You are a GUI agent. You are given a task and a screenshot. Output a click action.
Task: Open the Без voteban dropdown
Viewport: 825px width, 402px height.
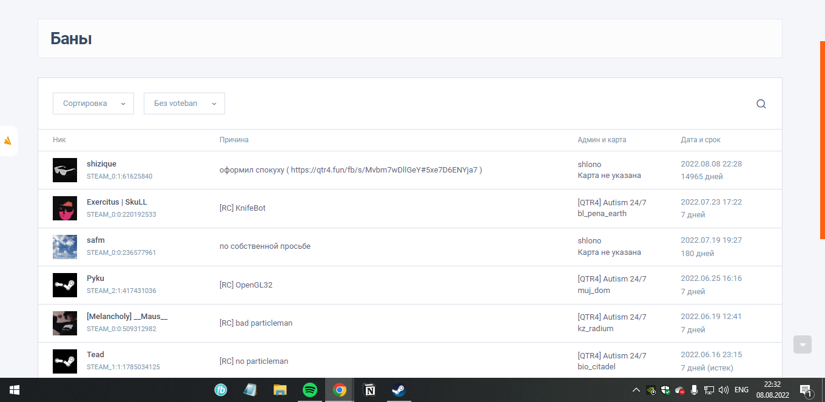[184, 104]
